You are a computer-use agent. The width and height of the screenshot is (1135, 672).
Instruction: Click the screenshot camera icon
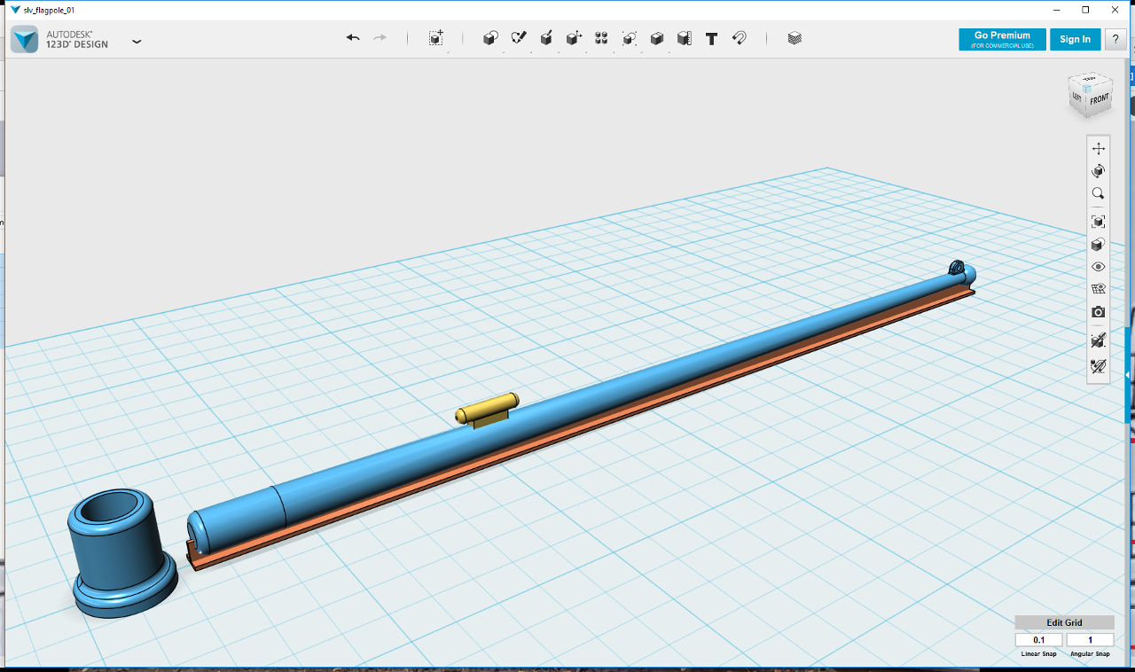tap(1099, 312)
